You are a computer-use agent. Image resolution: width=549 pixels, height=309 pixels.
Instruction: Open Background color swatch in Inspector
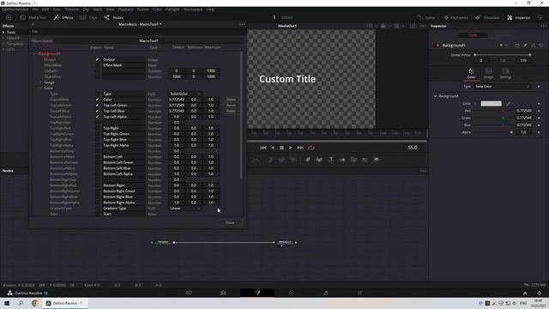coord(491,104)
